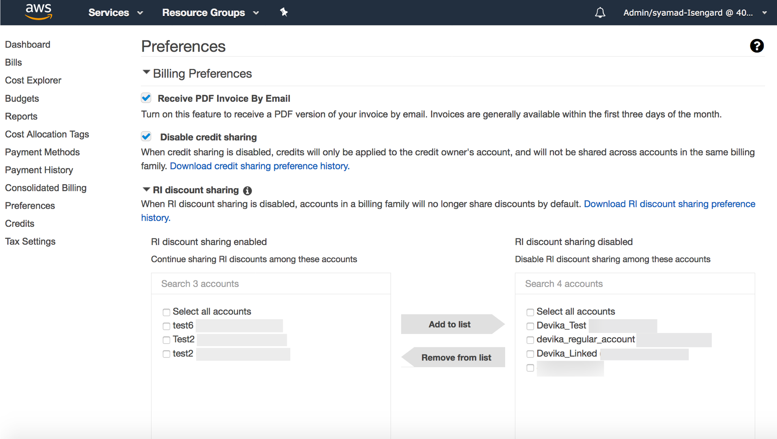This screenshot has height=439, width=777.
Task: Click the help question mark icon
Action: click(x=756, y=46)
